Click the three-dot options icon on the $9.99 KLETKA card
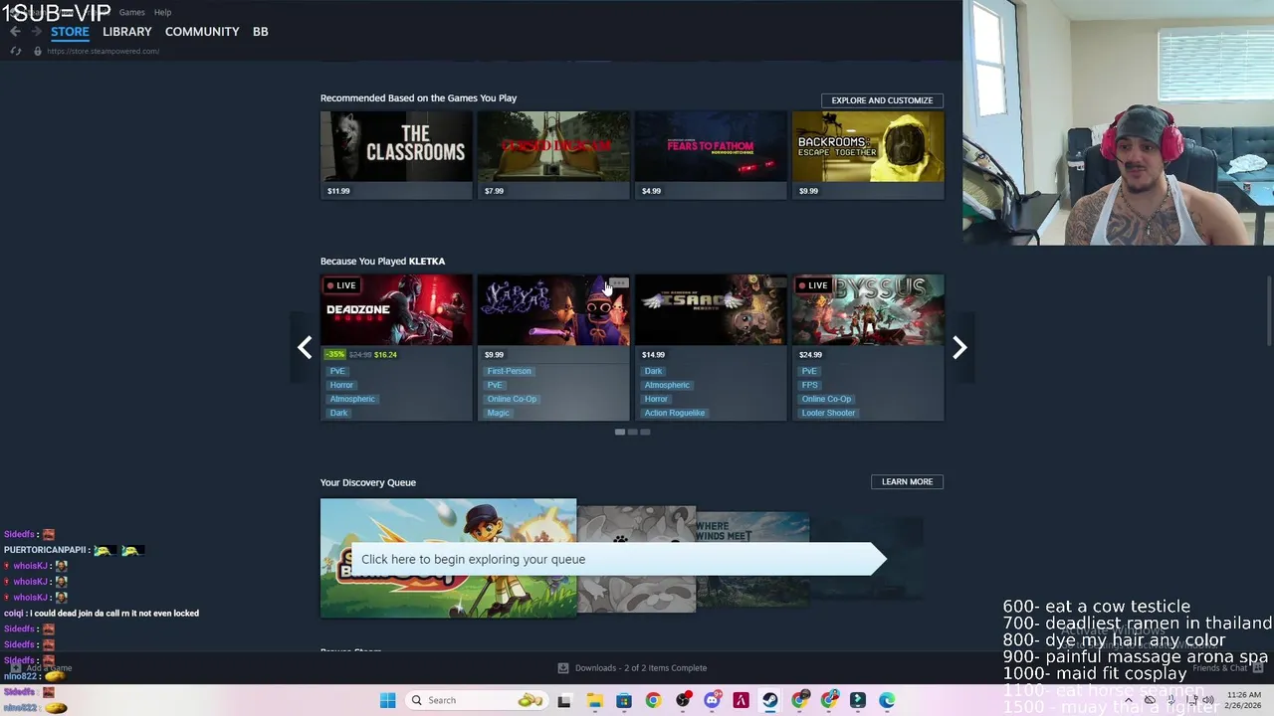This screenshot has height=716, width=1274. [618, 284]
